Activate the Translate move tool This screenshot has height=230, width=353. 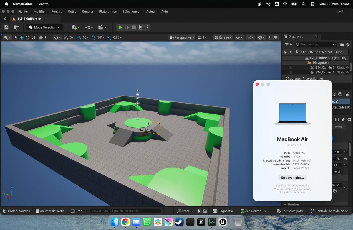click(x=21, y=37)
